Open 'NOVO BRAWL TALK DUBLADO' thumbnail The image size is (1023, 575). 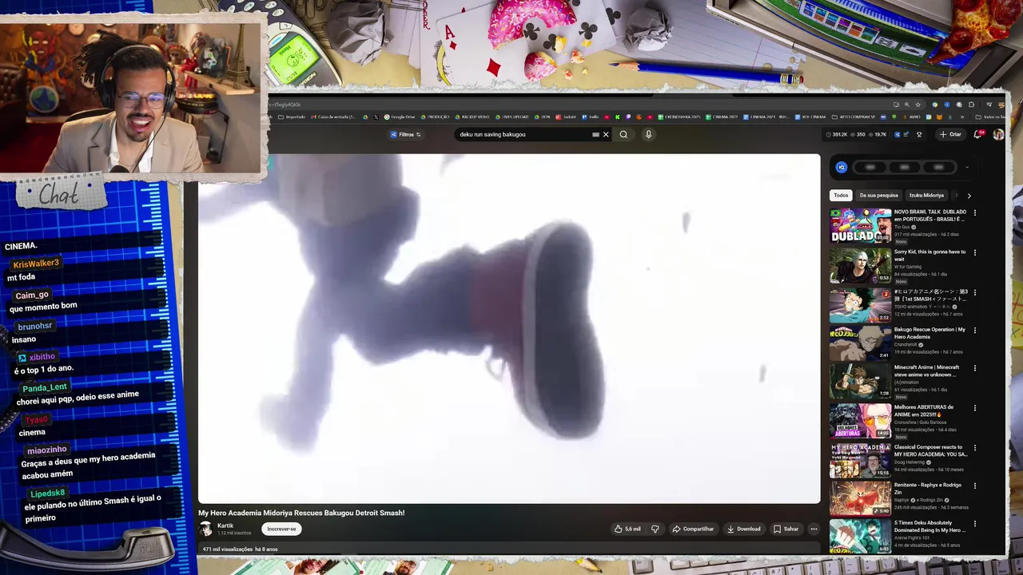pyautogui.click(x=860, y=226)
